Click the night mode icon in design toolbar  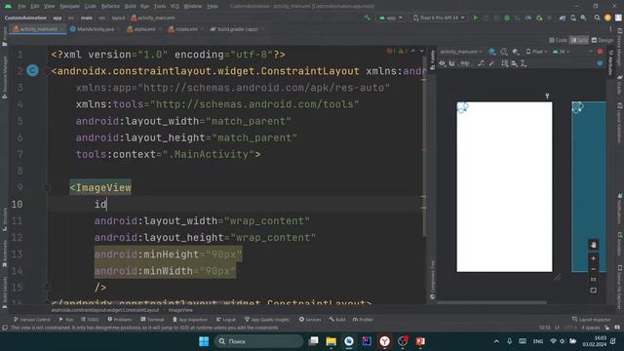(516, 52)
